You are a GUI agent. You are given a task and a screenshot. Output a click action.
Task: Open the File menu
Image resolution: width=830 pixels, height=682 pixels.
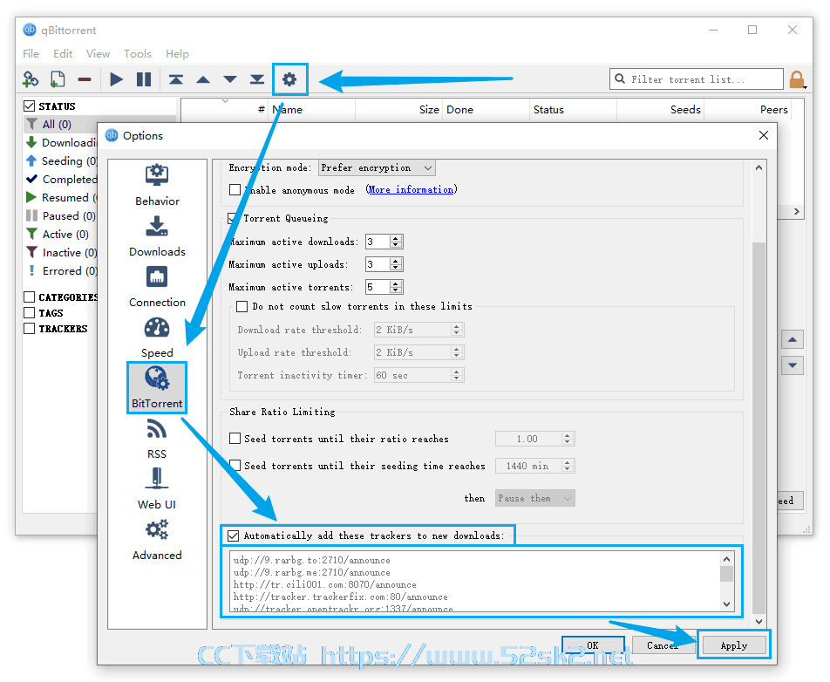(31, 54)
